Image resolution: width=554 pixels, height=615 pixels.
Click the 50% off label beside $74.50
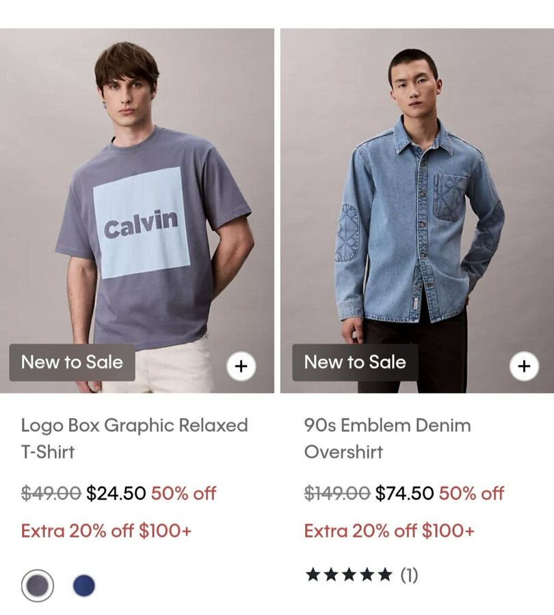(471, 493)
